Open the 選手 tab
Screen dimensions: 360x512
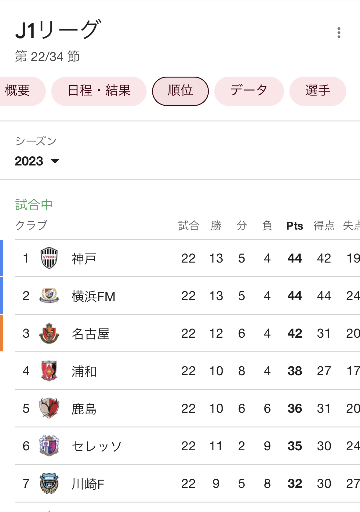318,91
